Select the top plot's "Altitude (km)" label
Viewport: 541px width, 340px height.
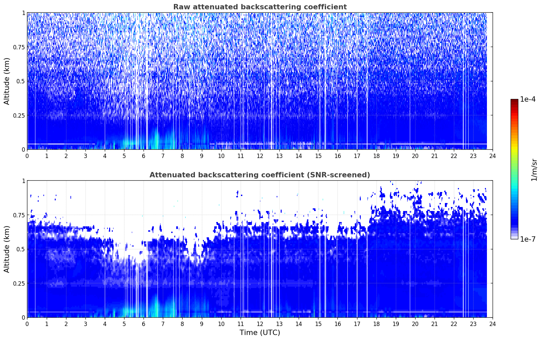[x=7, y=81]
